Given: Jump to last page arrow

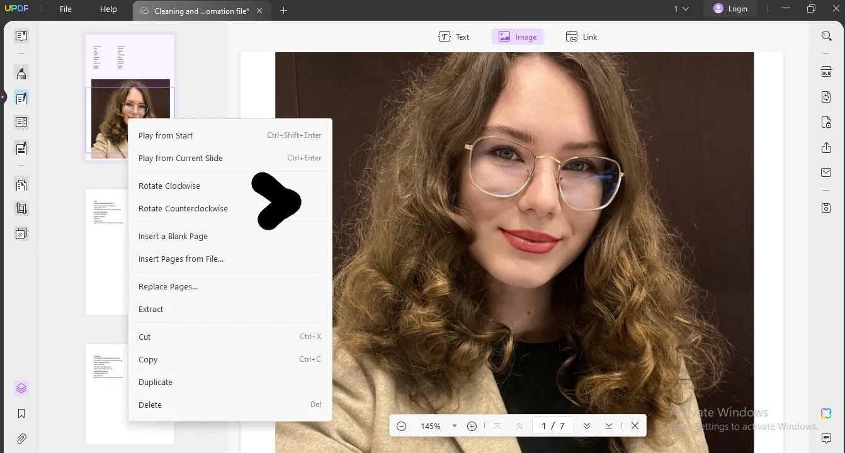Looking at the screenshot, I should [x=609, y=426].
